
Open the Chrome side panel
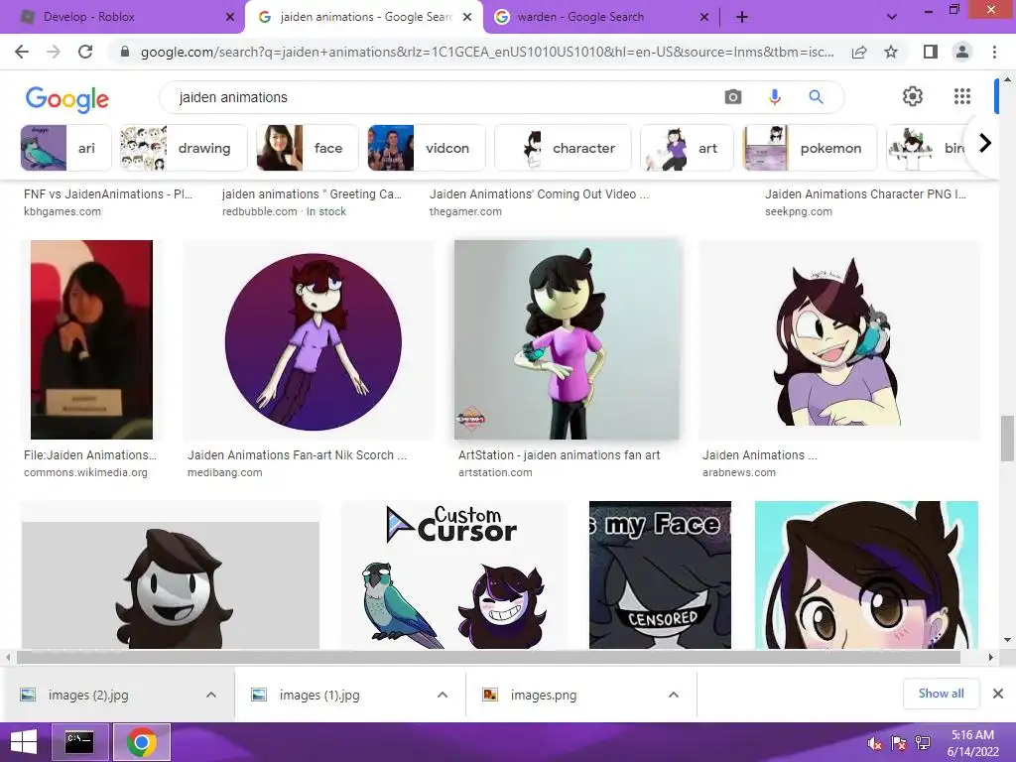coord(931,52)
